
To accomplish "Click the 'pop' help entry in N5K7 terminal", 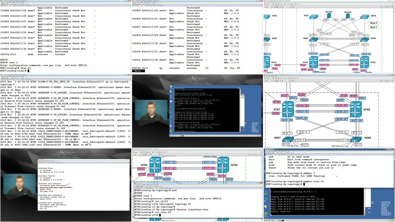I will click(307, 162).
